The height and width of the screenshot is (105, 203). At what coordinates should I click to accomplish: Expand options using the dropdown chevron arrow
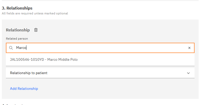click(188, 73)
